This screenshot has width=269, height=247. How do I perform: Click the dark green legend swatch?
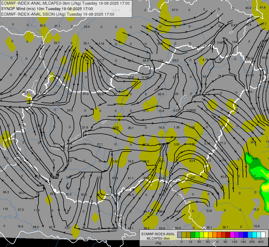193,235
